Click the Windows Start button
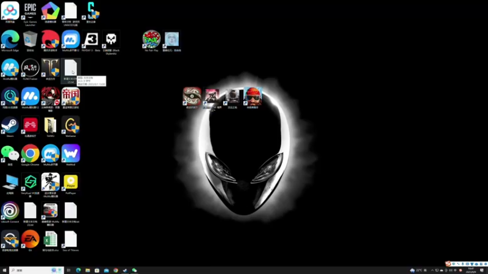This screenshot has height=274, width=488. (4, 270)
